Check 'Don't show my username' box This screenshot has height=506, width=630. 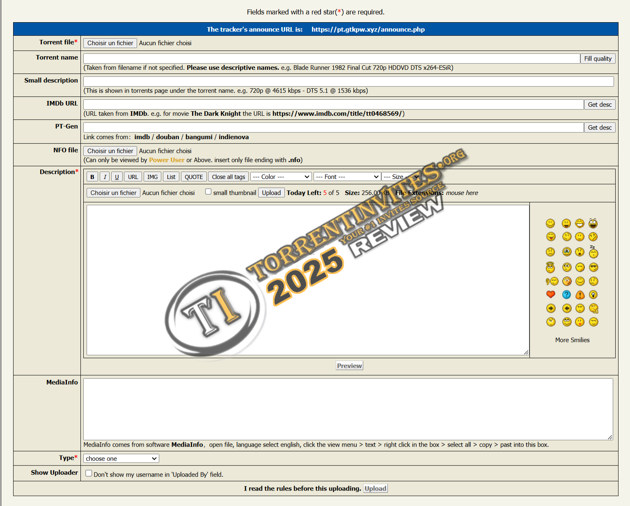coord(89,473)
